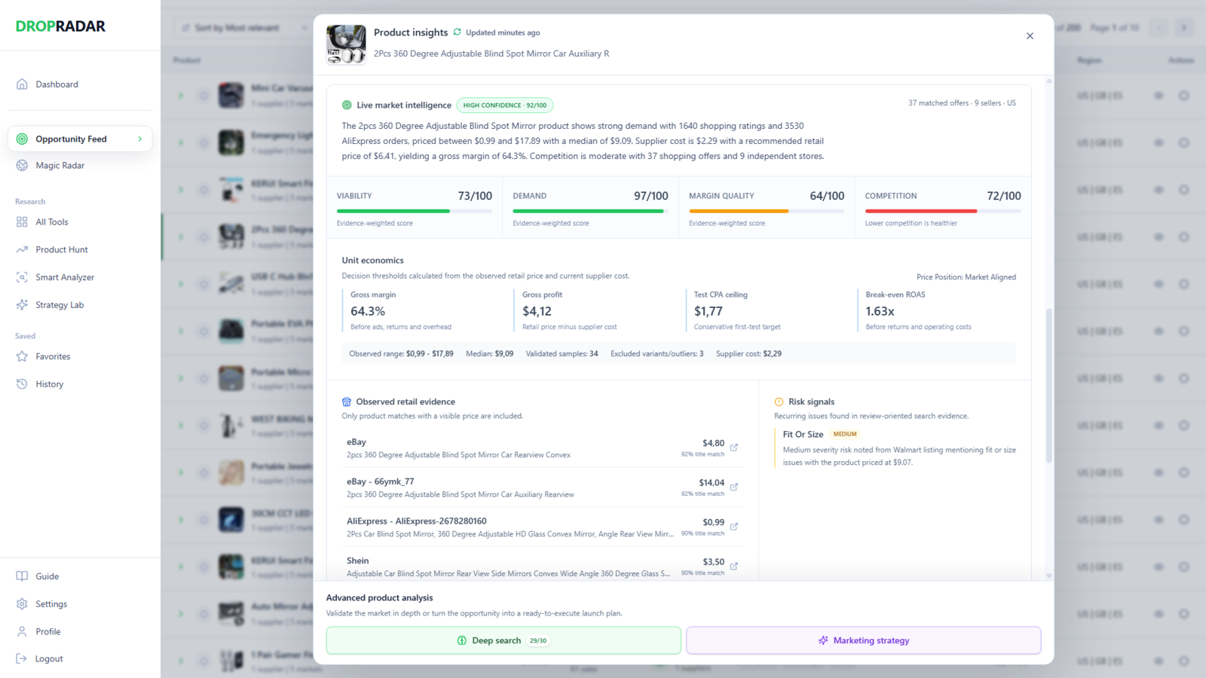The image size is (1206, 678).
Task: Click the Actions circle icon on the Emergency Light row
Action: pos(1184,142)
